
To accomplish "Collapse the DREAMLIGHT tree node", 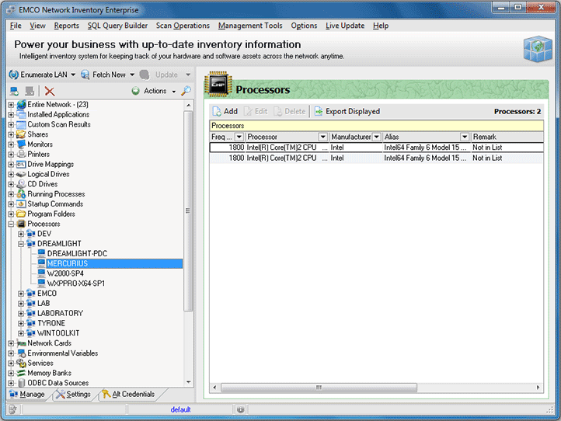I will (21, 244).
